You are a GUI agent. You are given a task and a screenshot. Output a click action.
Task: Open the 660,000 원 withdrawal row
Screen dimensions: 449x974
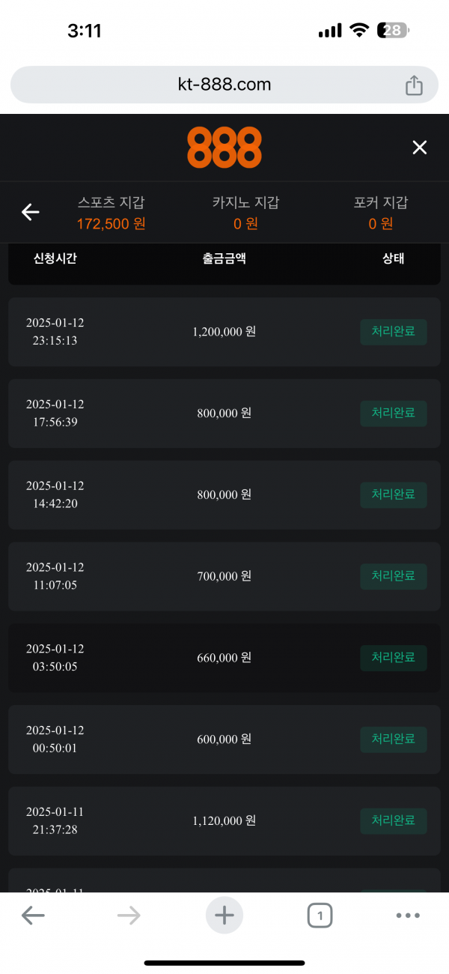tap(224, 658)
